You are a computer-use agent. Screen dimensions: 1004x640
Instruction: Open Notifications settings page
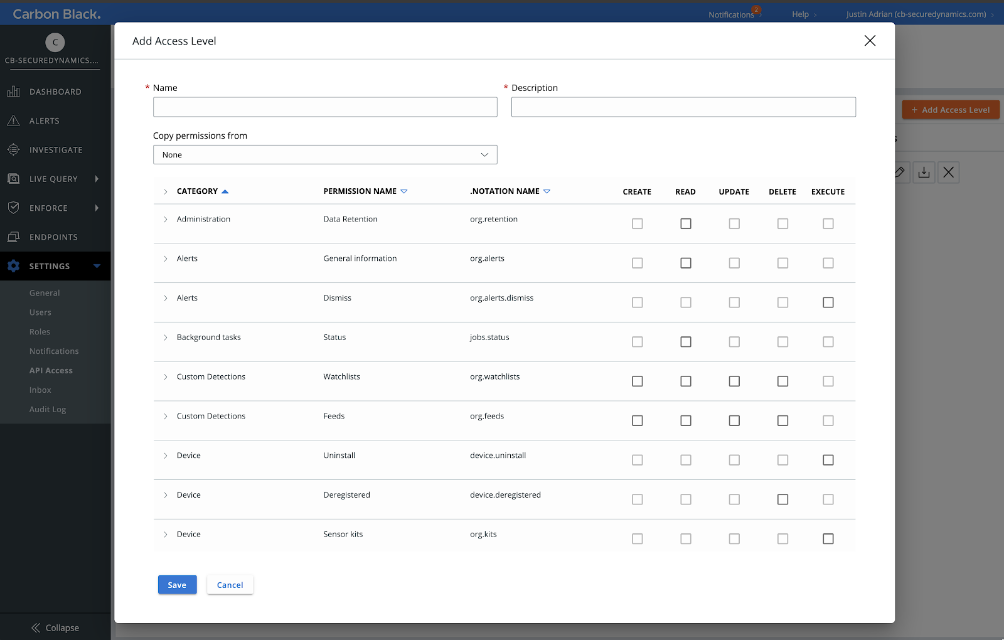(54, 351)
